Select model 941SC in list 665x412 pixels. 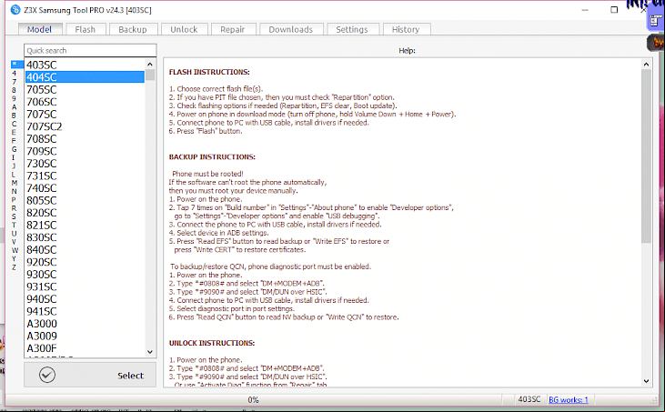85,311
